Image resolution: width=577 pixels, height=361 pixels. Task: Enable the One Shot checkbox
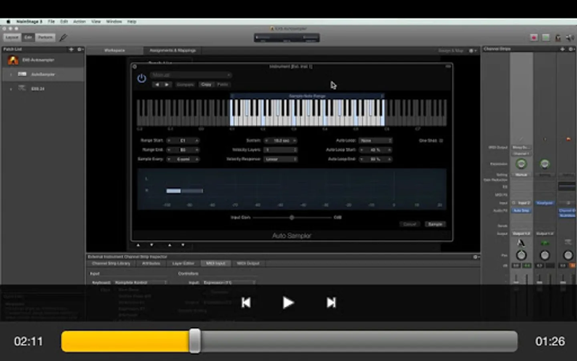tap(441, 140)
